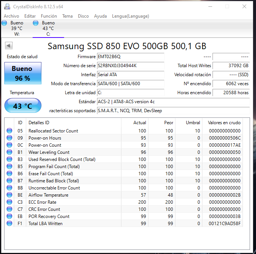Click the status orb for Airflow Temperature
The image size is (256, 254).
pos(9,195)
